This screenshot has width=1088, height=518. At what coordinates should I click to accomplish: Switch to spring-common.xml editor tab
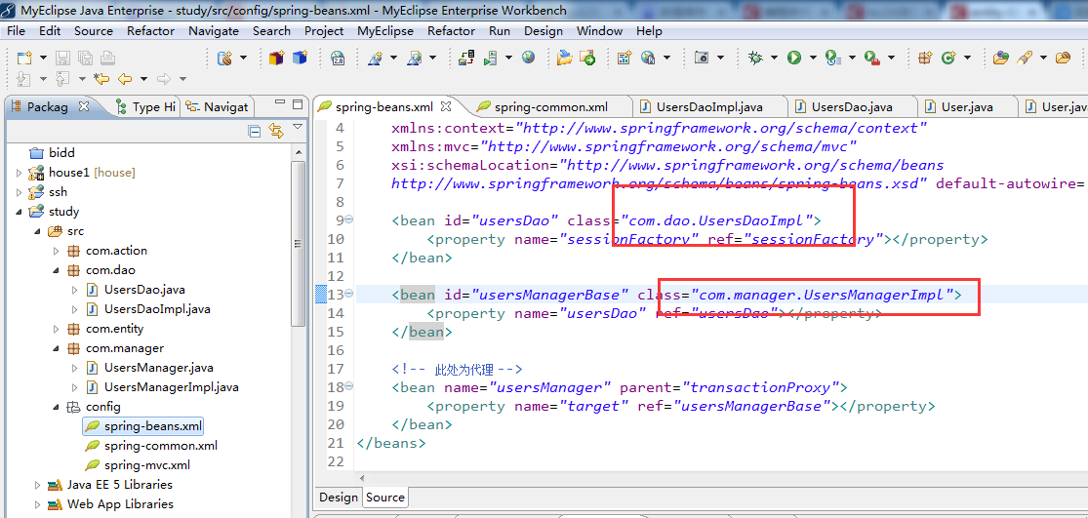(550, 106)
